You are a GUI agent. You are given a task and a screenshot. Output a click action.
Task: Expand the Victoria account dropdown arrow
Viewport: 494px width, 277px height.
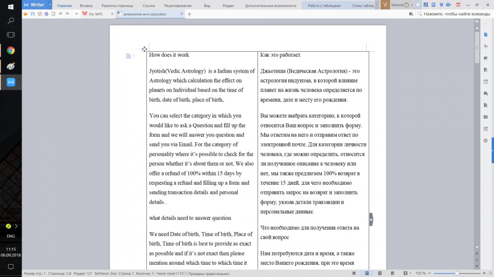click(x=412, y=5)
